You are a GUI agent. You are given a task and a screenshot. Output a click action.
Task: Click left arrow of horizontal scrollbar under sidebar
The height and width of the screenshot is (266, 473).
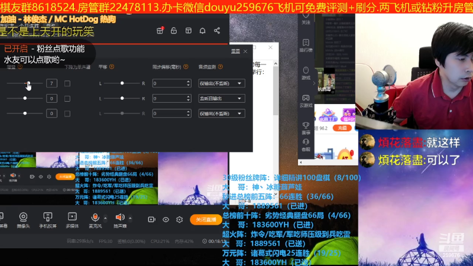[300, 162]
